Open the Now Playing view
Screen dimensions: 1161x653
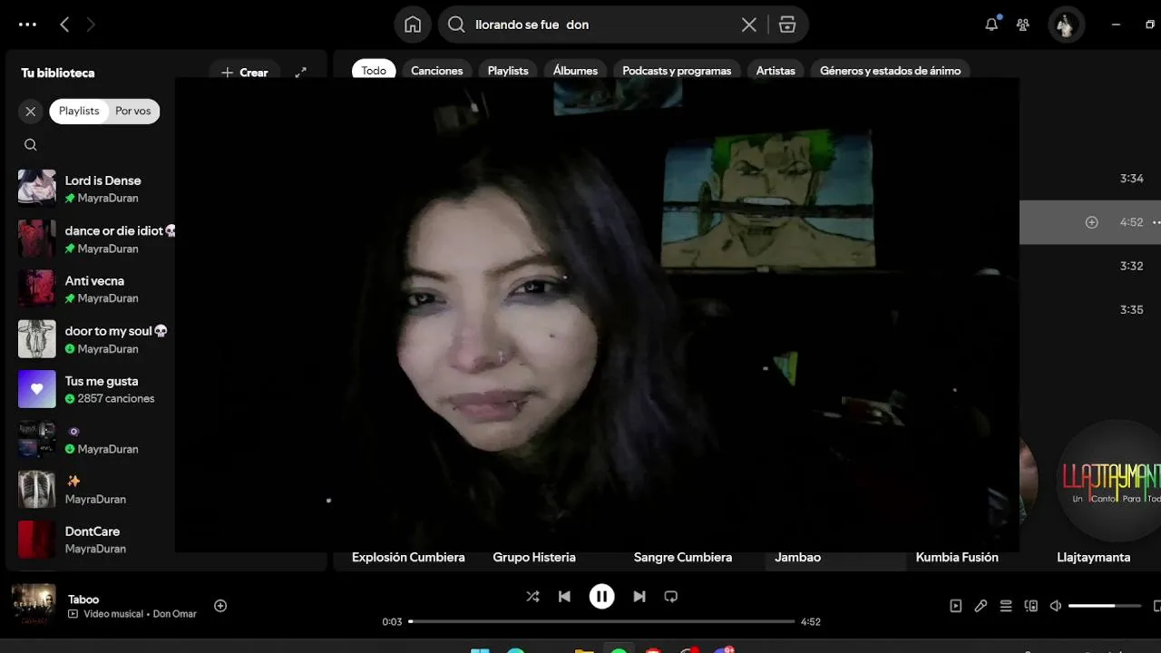click(956, 606)
